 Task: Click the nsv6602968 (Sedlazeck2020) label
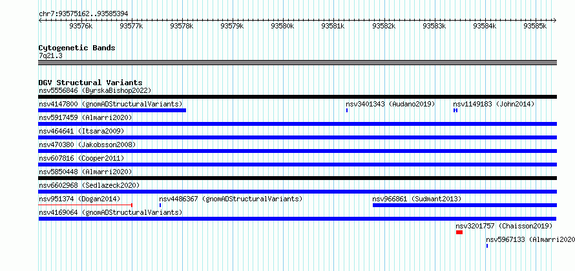(89, 185)
